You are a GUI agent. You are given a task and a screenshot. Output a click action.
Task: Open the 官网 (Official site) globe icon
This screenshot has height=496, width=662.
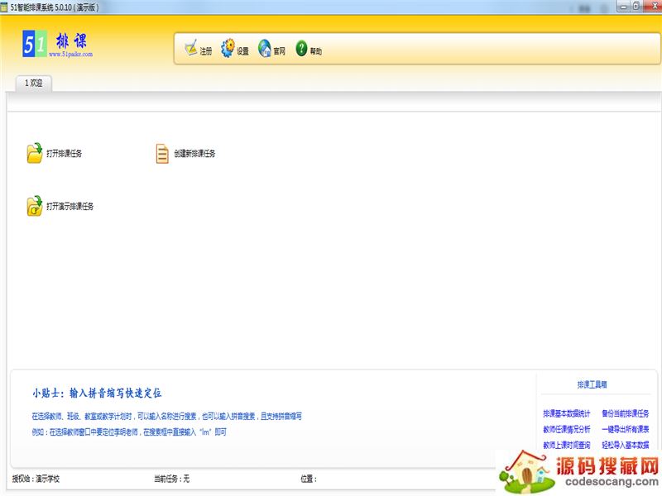265,49
